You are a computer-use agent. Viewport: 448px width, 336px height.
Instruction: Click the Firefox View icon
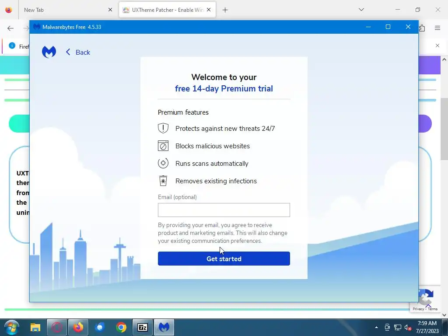[9, 10]
